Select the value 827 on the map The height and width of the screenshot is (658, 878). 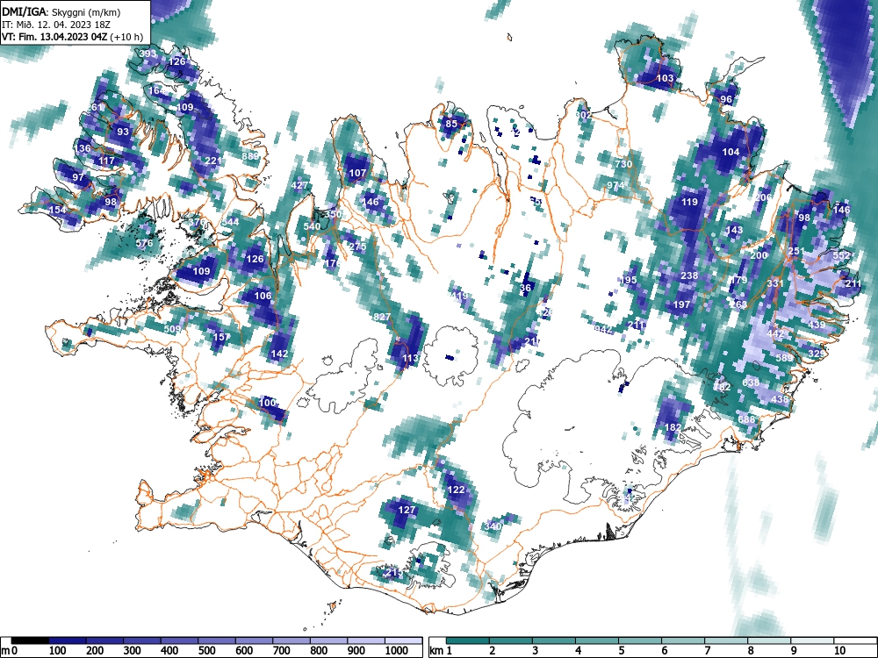pos(382,317)
